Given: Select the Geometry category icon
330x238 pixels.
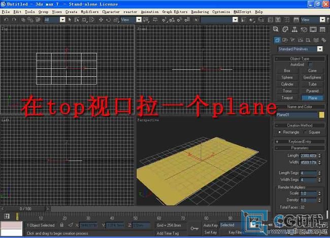Looking at the screenshot, I should tap(277, 40).
